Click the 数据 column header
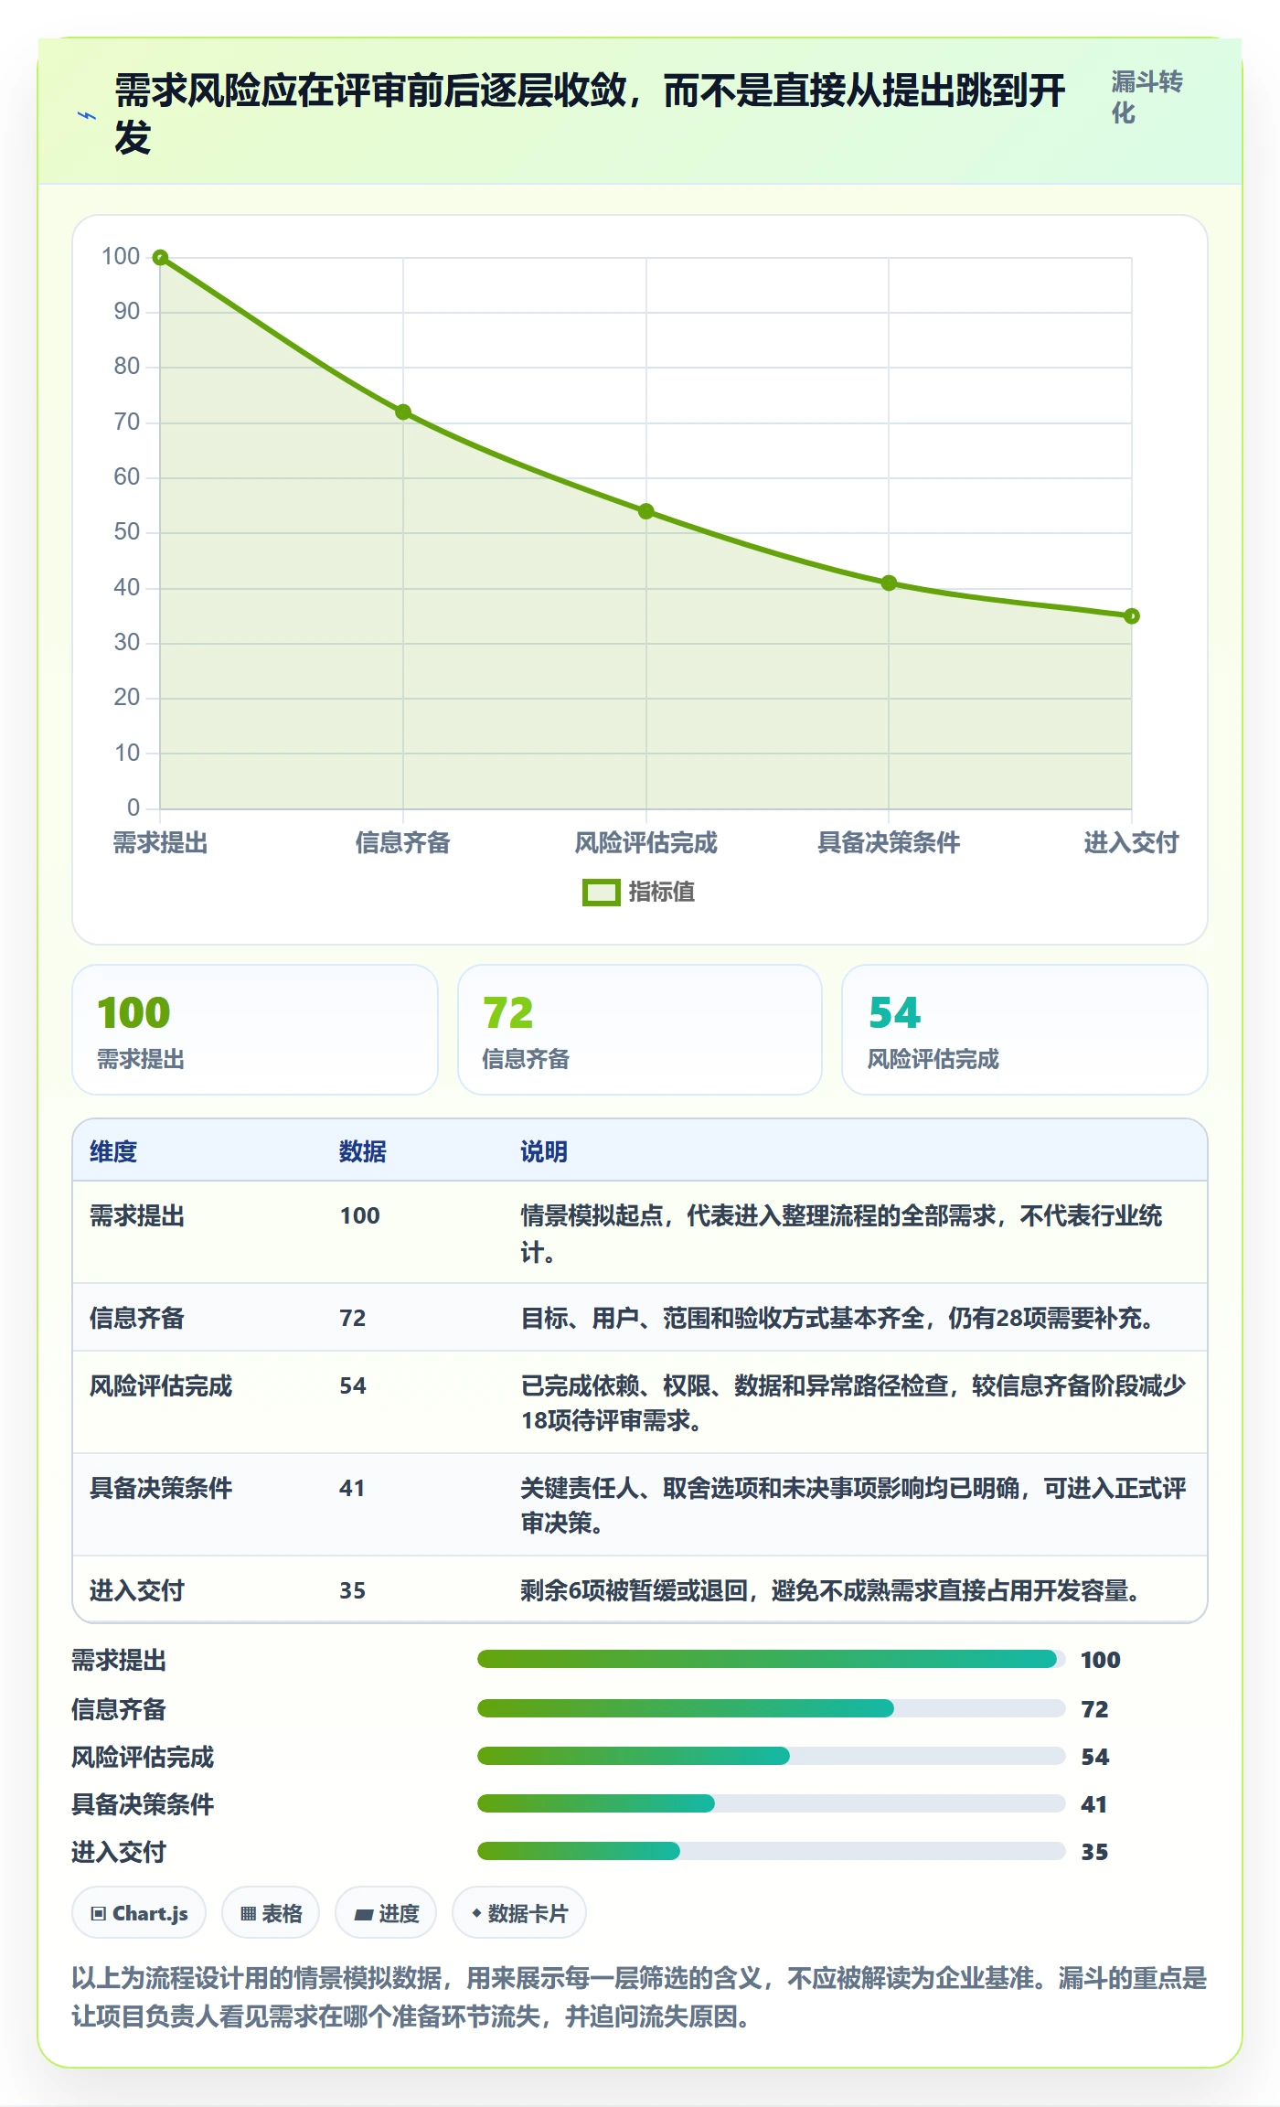The image size is (1280, 2107). click(363, 1151)
